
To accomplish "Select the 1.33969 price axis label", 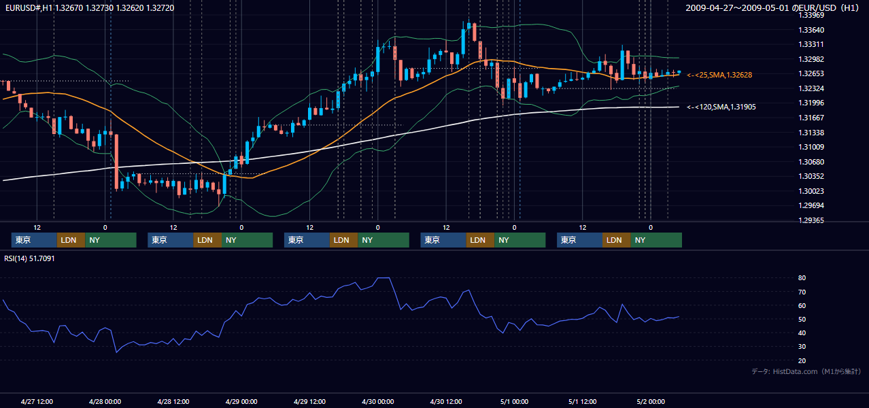I will 811,16.
